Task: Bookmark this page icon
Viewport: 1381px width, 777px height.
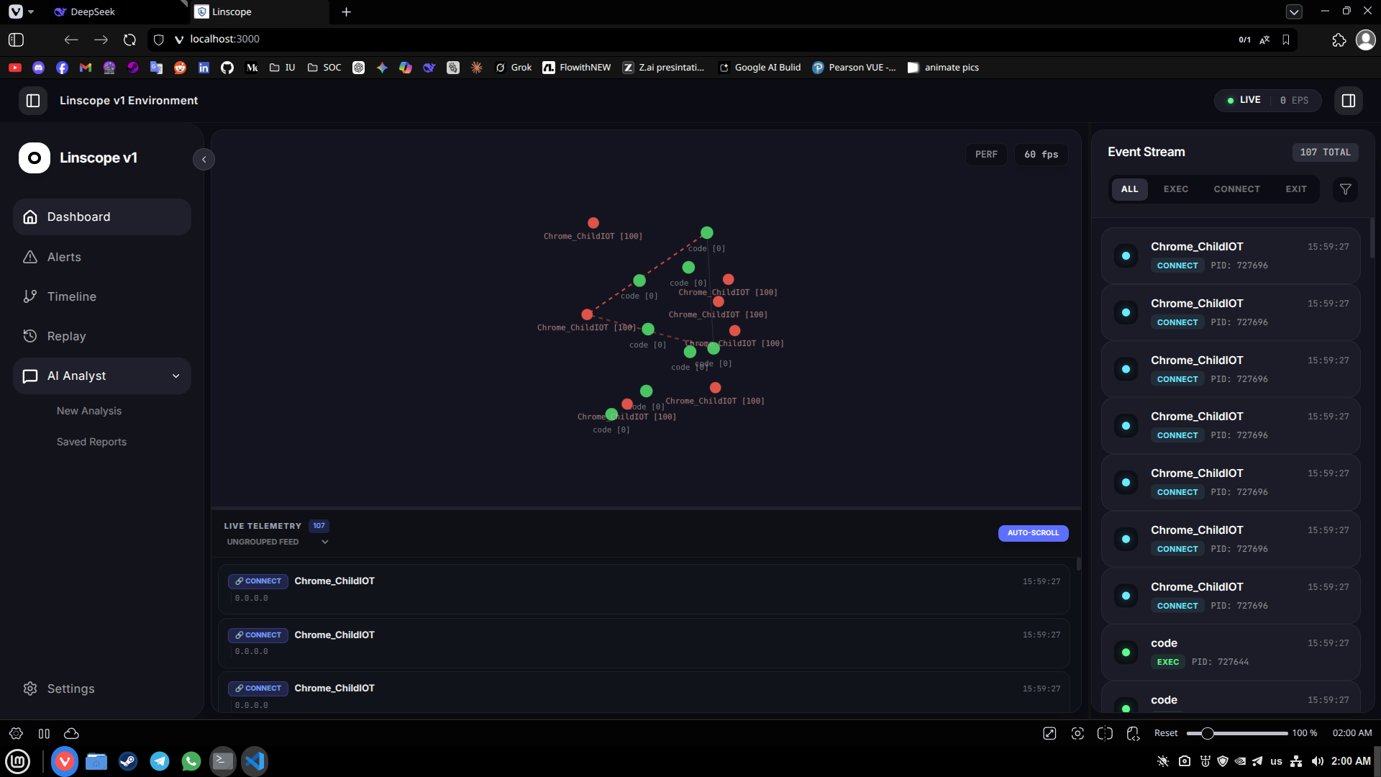Action: click(1286, 40)
